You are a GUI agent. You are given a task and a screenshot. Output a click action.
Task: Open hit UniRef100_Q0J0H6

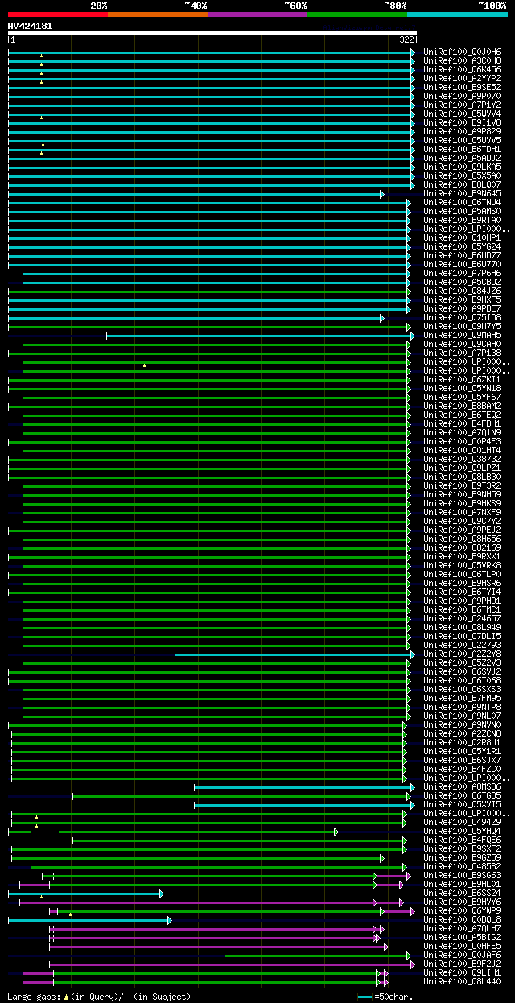click(462, 52)
